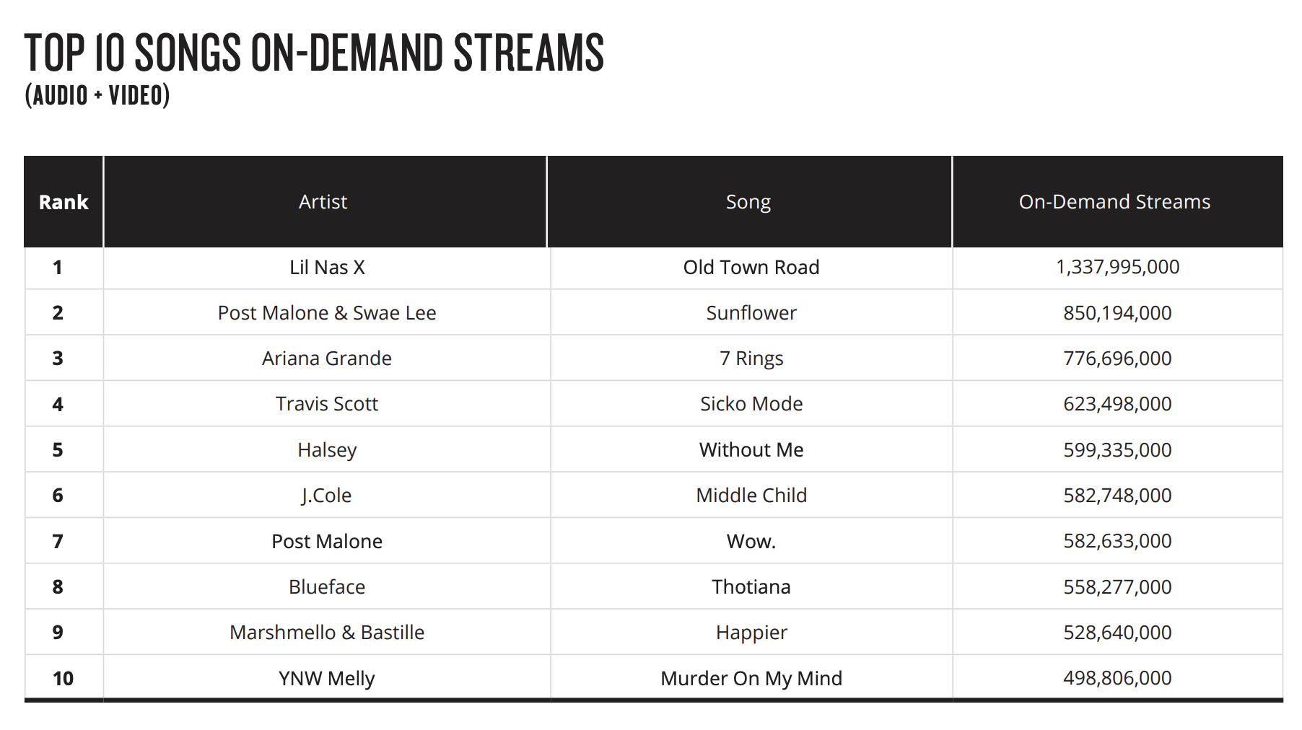Viewport: 1302px width, 730px height.
Task: Select the Sicko Mode song cell
Action: pyautogui.click(x=751, y=404)
